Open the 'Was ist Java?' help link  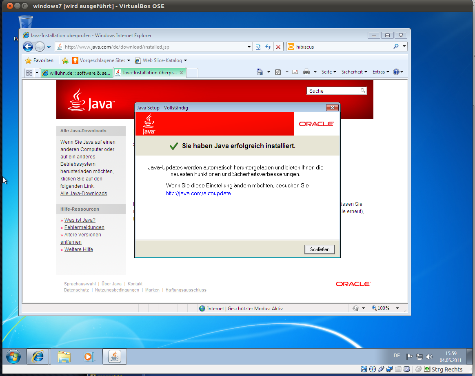pyautogui.click(x=80, y=220)
